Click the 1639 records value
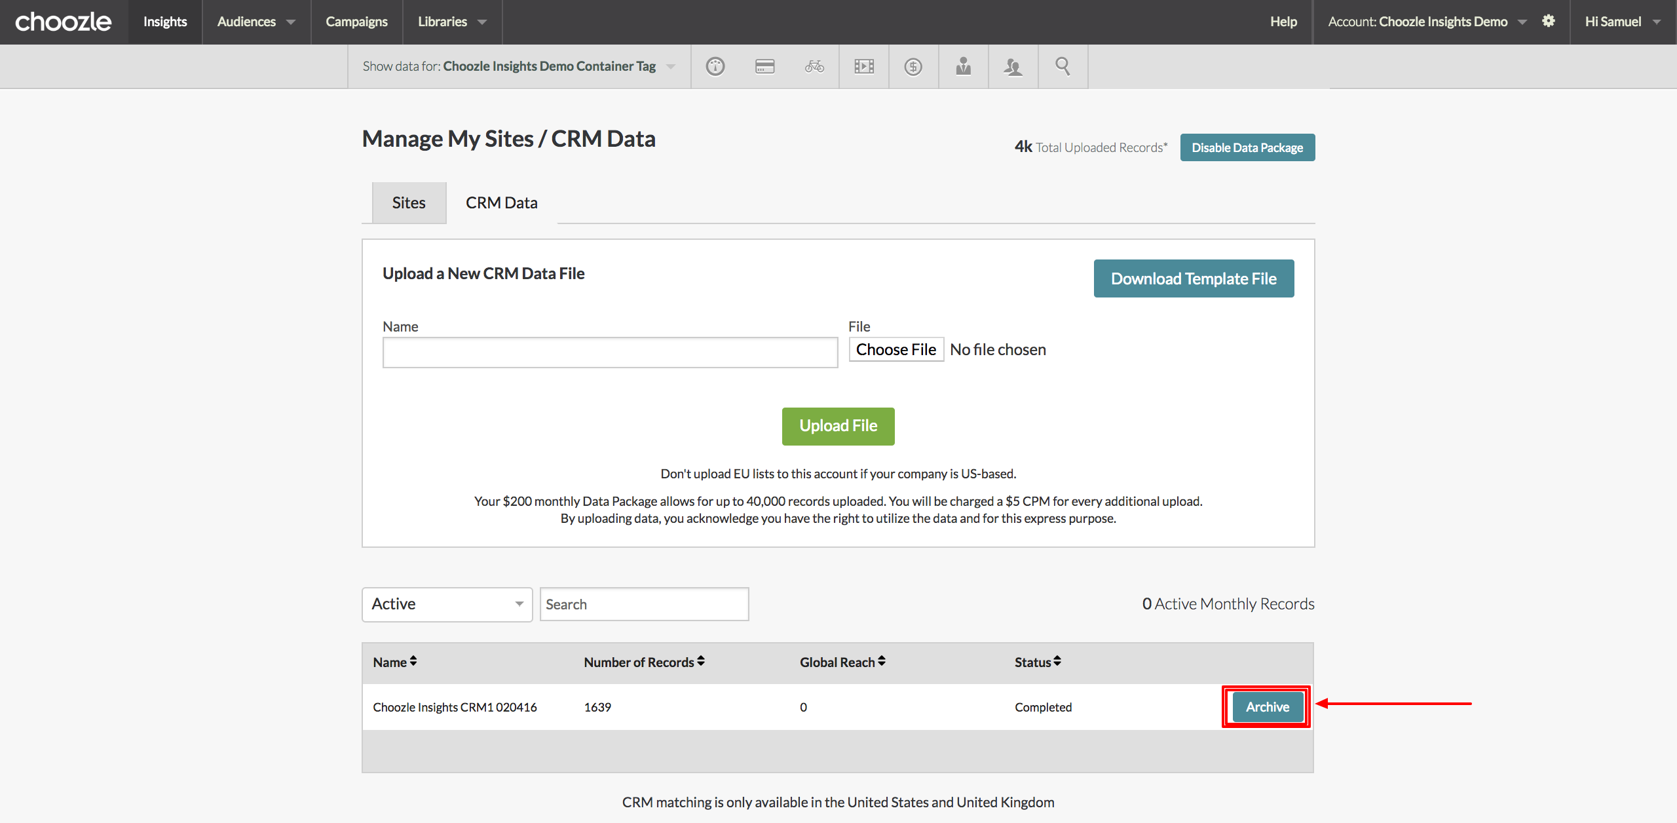This screenshot has height=823, width=1677. point(597,707)
